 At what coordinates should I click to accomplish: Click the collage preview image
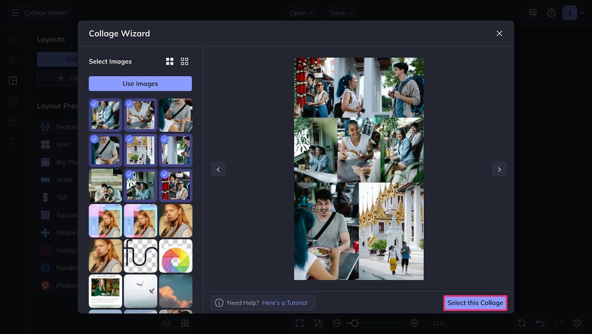pos(359,169)
